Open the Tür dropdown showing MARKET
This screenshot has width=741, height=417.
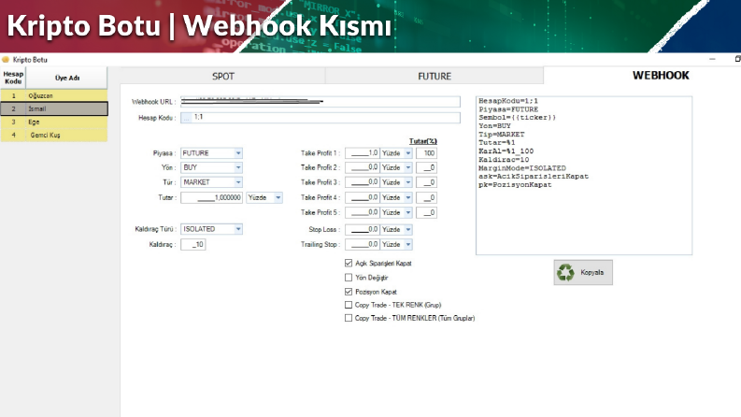pyautogui.click(x=238, y=182)
